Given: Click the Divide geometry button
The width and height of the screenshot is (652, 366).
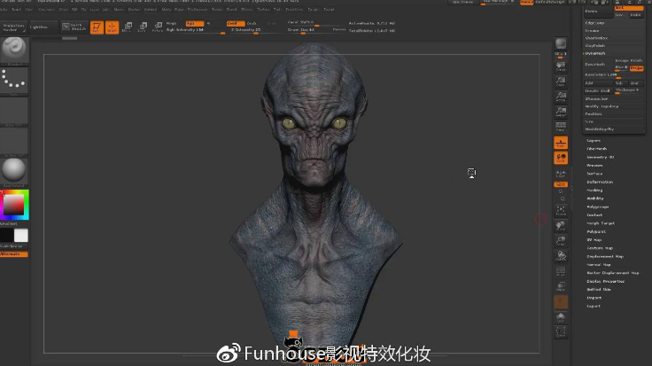Looking at the screenshot, I should [x=598, y=12].
